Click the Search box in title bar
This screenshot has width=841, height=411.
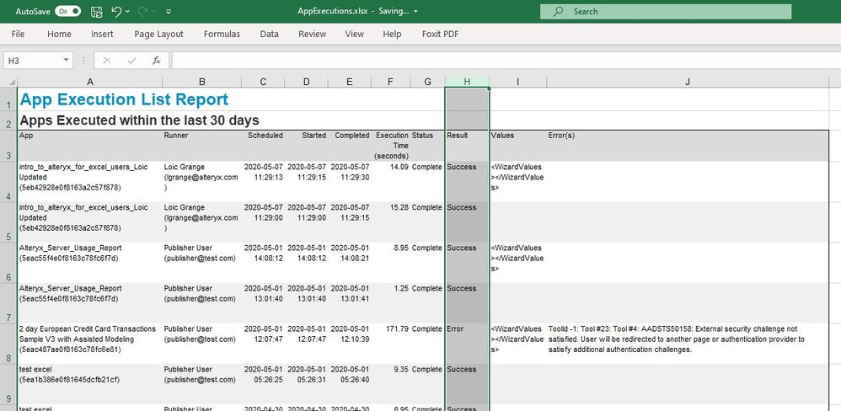[665, 11]
